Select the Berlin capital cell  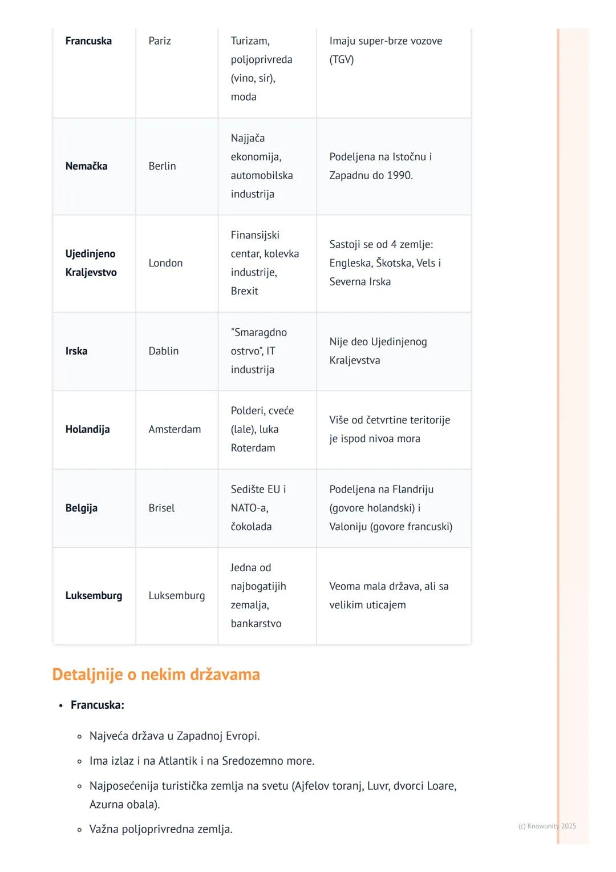point(162,166)
